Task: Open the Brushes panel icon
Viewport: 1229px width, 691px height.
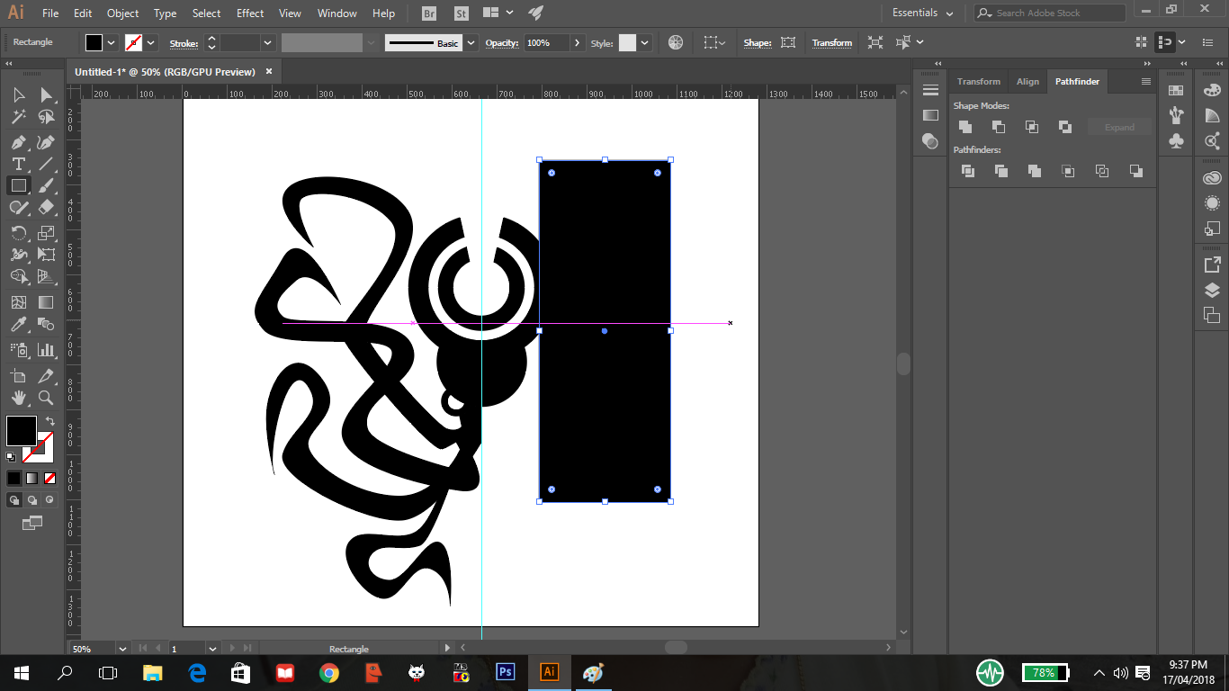Action: (1176, 114)
